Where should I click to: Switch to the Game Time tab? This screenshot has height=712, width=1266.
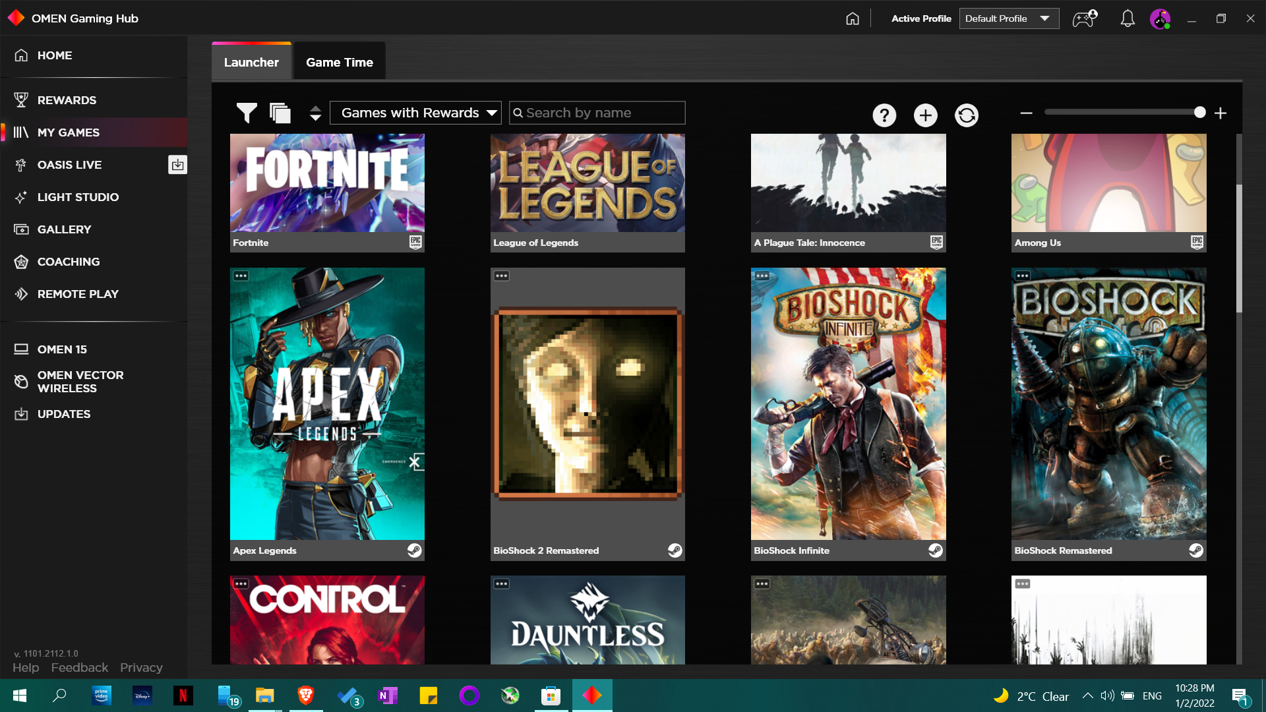tap(339, 61)
